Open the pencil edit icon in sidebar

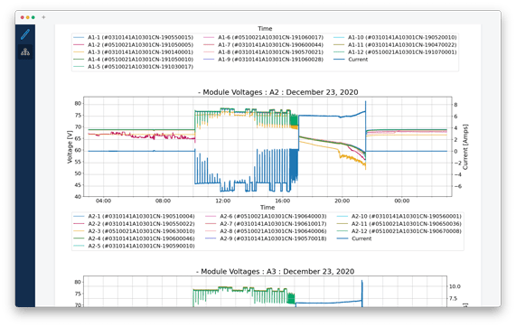click(25, 34)
